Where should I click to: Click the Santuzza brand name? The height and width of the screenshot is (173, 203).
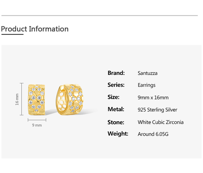click(147, 73)
